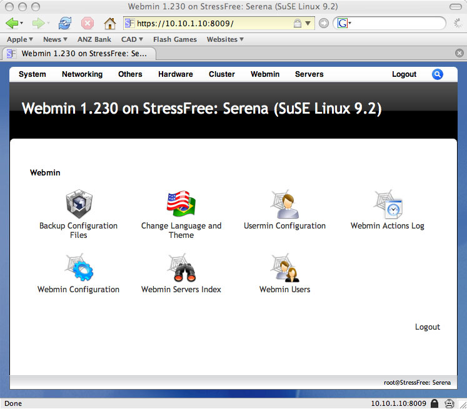Click the Go button next to address bar

324,23
